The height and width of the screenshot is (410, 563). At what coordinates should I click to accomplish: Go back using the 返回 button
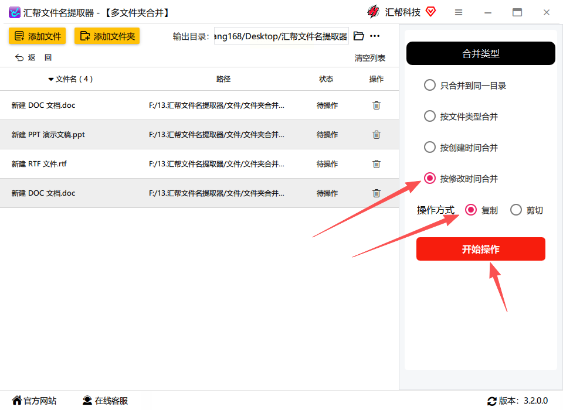pos(33,57)
